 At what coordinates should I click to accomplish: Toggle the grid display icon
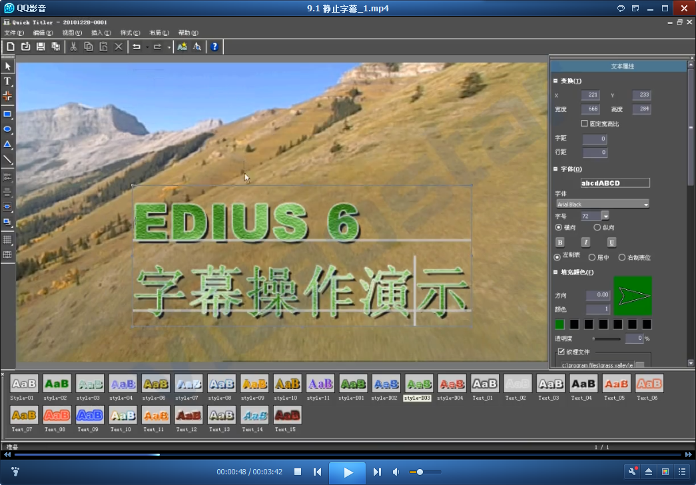coord(7,240)
